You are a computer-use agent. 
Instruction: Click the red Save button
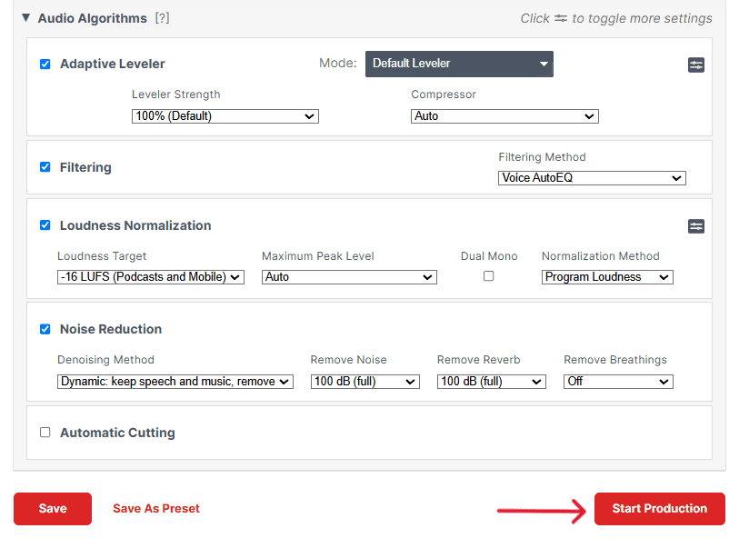(x=53, y=508)
